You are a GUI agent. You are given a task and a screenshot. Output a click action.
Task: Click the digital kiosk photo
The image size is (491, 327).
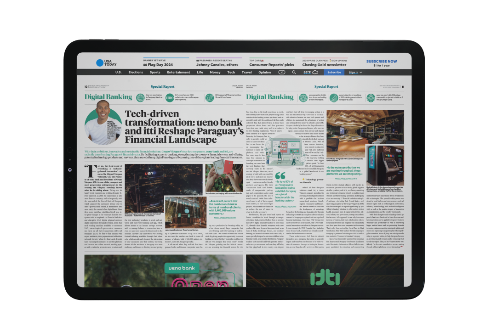[x=385, y=165]
